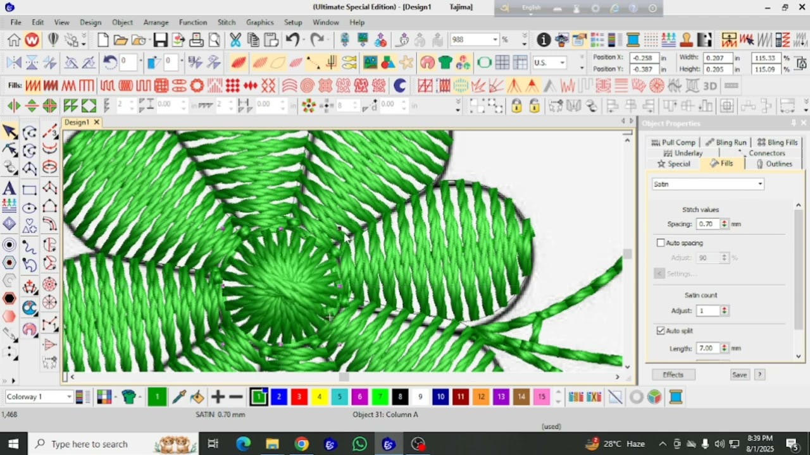The image size is (810, 455).
Task: Uncheck the Auto split checkbox
Action: click(x=661, y=331)
